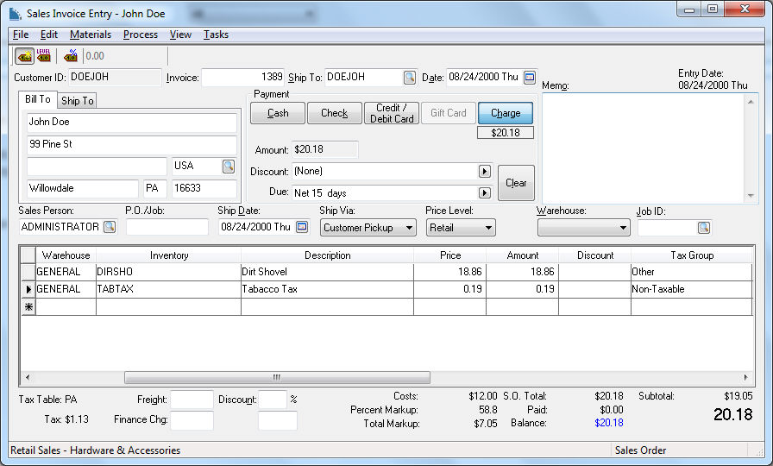Image resolution: width=773 pixels, height=466 pixels.
Task: Open the Edit menu
Action: (x=49, y=35)
